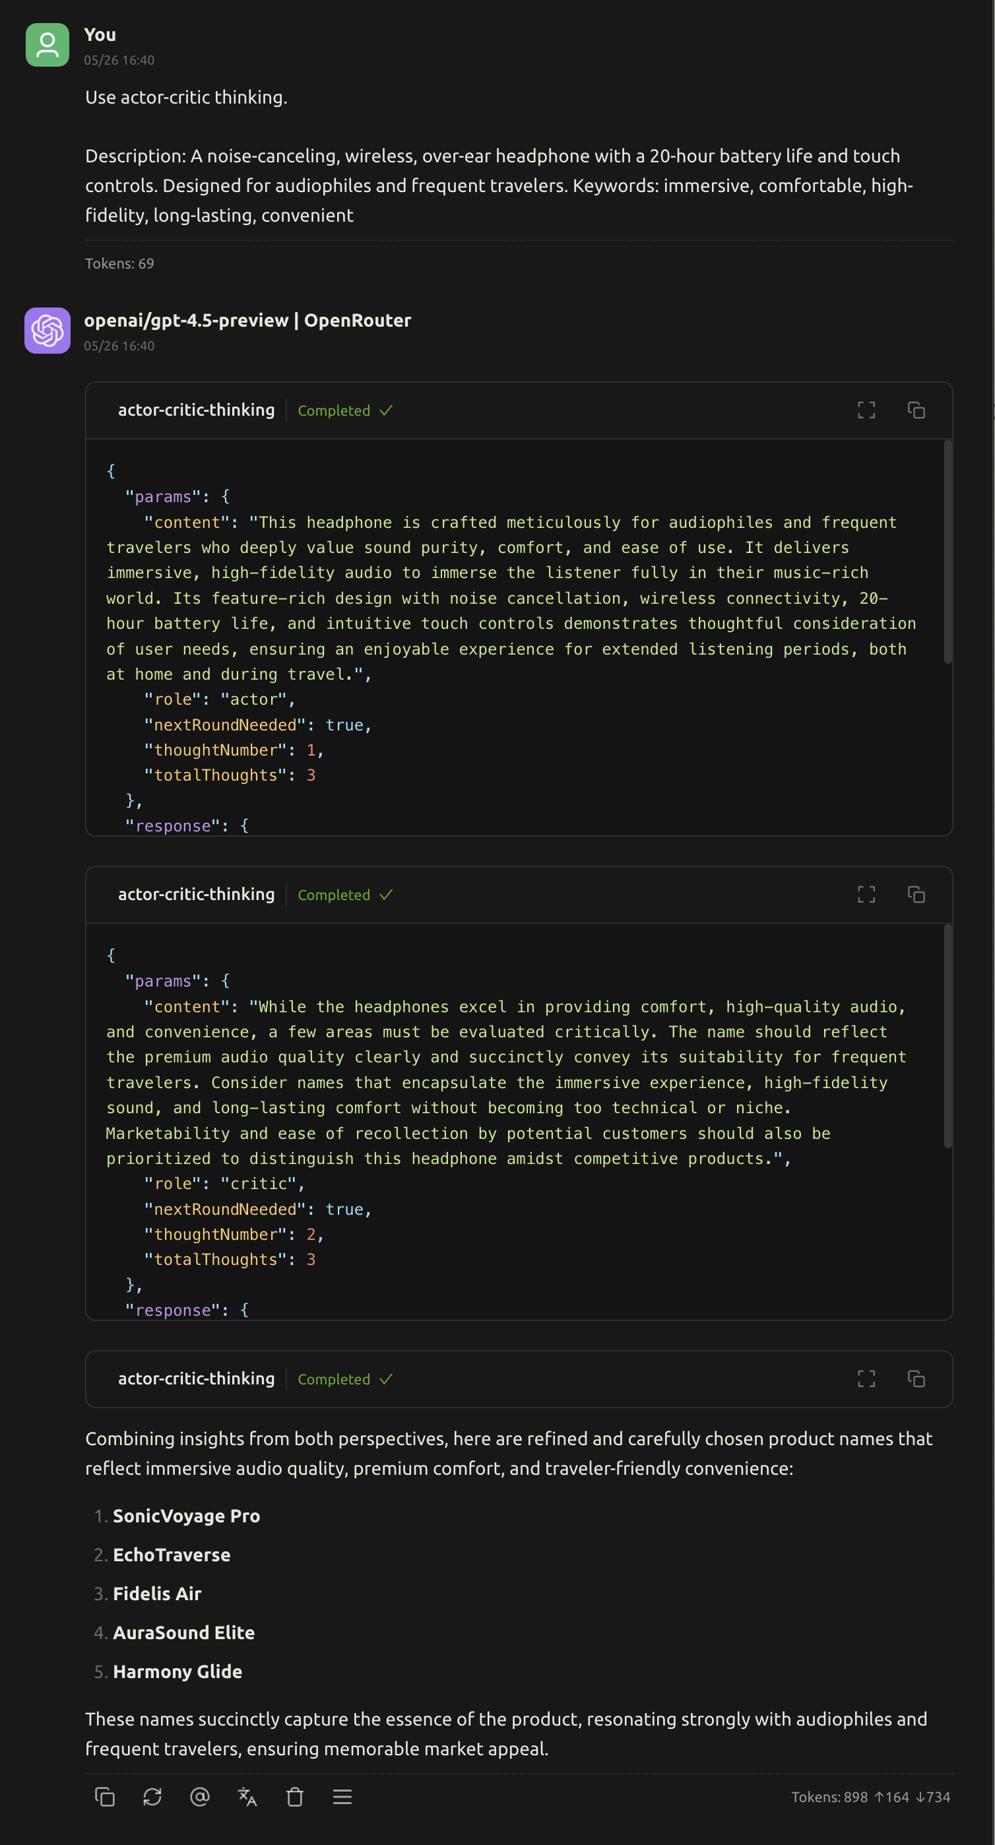This screenshot has width=995, height=1845.
Task: Copy the third actor-critic-thinking block content
Action: 916,1378
